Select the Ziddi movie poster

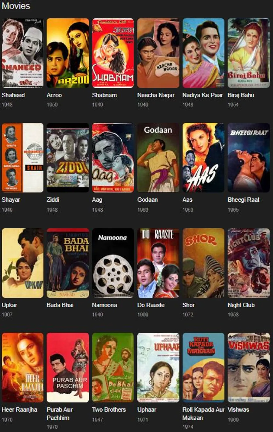[68, 158]
